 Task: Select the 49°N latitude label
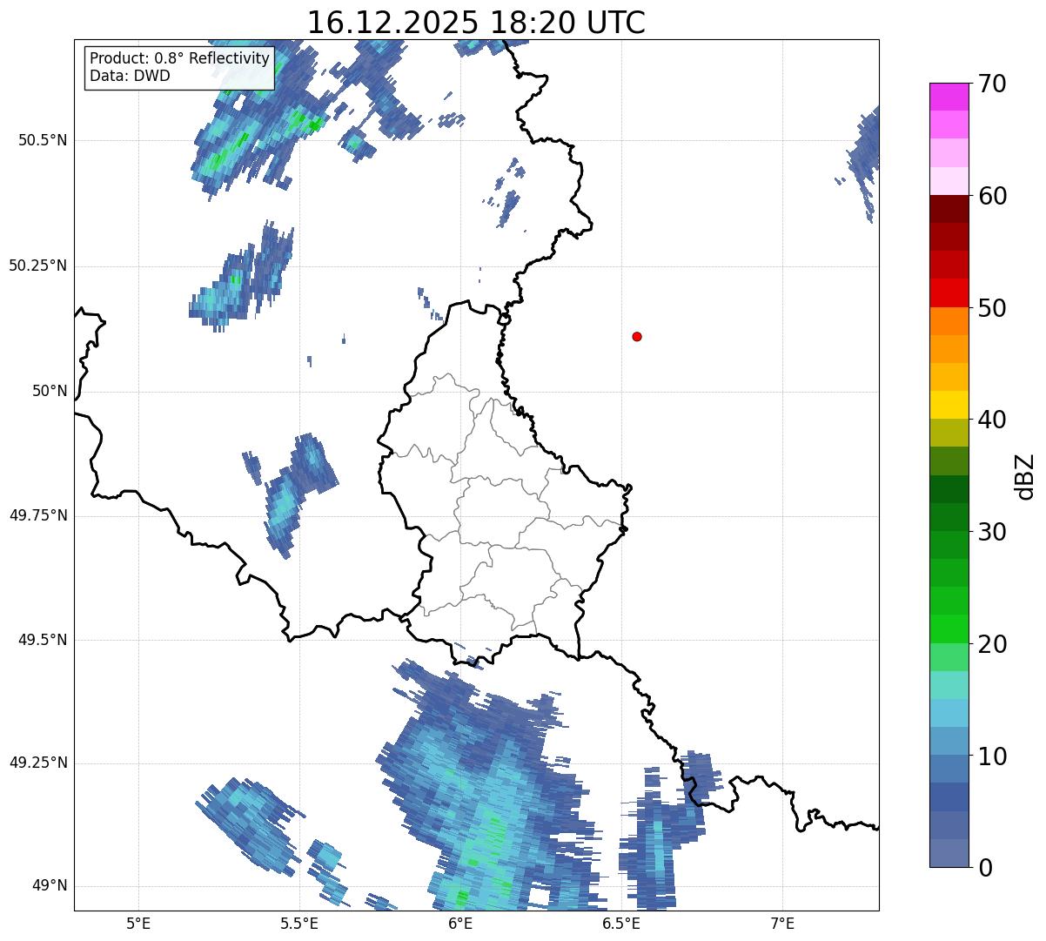[x=50, y=885]
